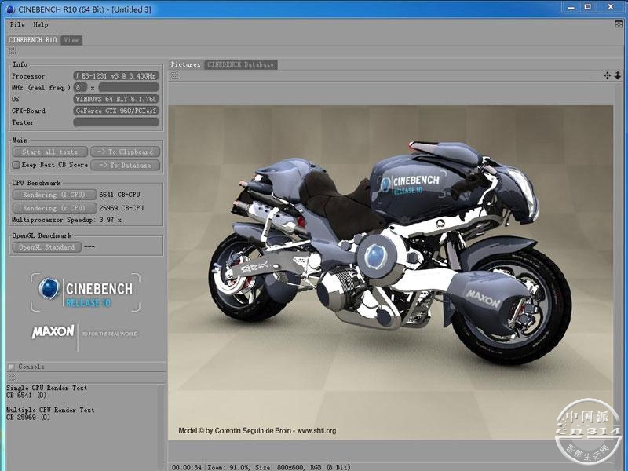Click the Console panel grip handle
The image size is (628, 471).
(12, 377)
